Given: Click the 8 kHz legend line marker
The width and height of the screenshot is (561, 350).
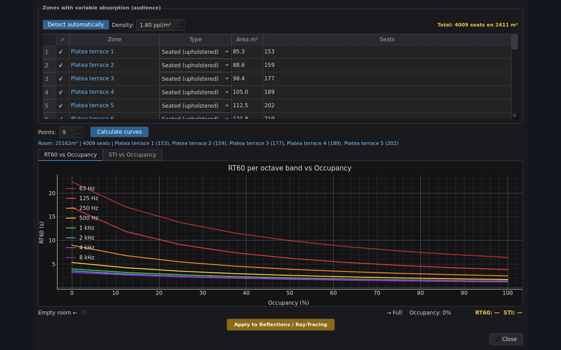Looking at the screenshot, I should click(71, 258).
